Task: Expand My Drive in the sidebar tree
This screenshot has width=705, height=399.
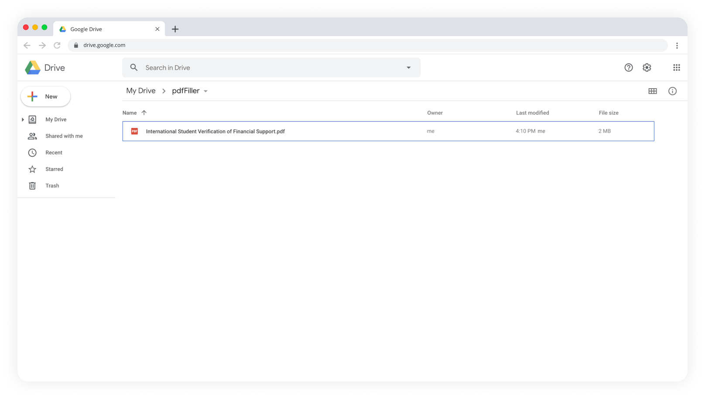Action: click(23, 119)
